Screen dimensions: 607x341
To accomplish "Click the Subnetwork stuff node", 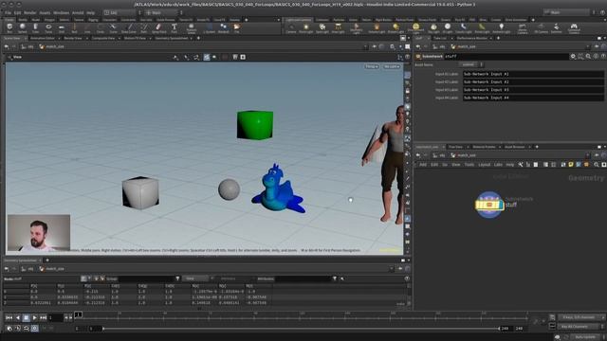I will pos(489,205).
